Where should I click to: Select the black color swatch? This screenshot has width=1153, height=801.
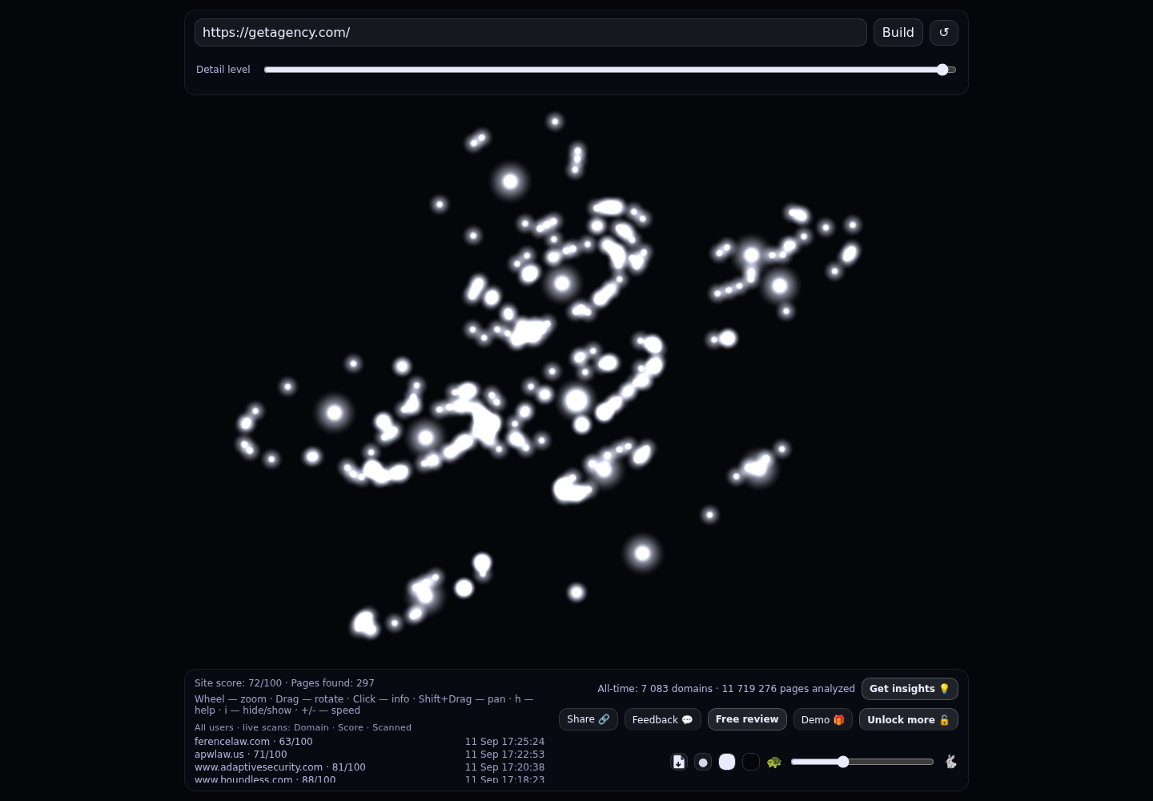click(751, 762)
